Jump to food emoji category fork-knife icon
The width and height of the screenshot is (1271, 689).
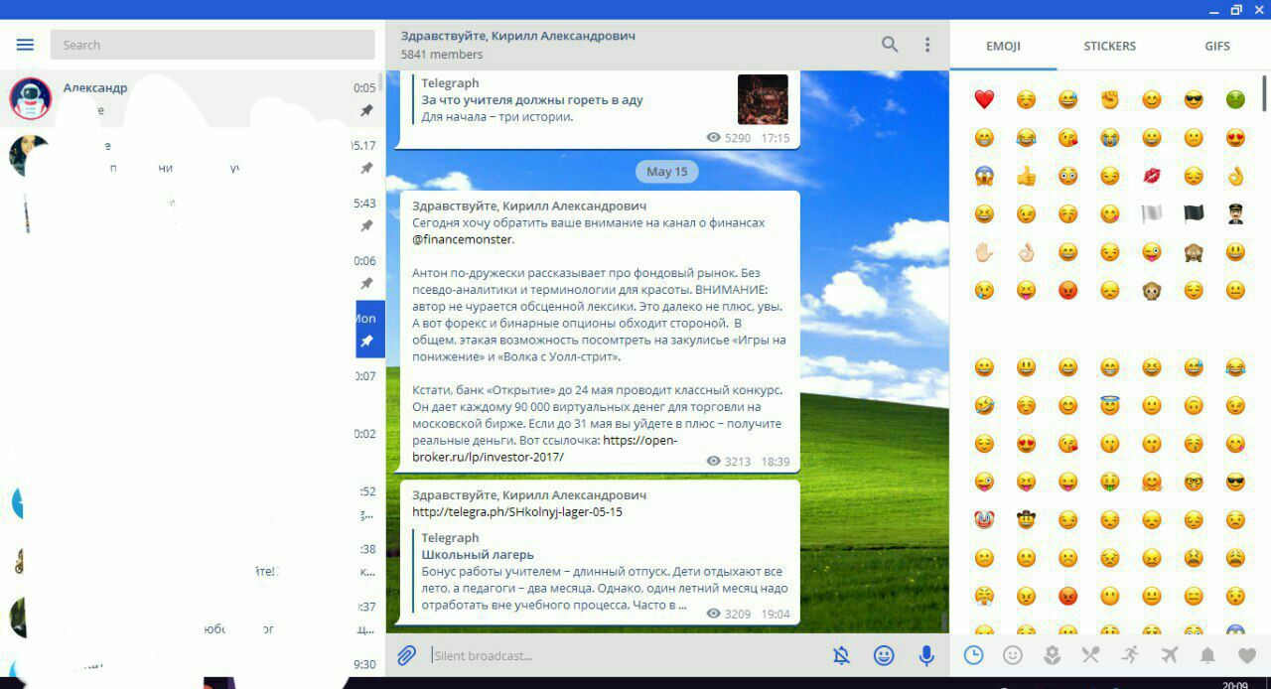(x=1091, y=655)
